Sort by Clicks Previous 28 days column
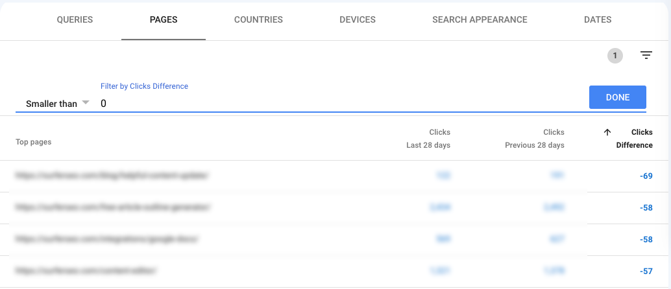 pyautogui.click(x=535, y=139)
